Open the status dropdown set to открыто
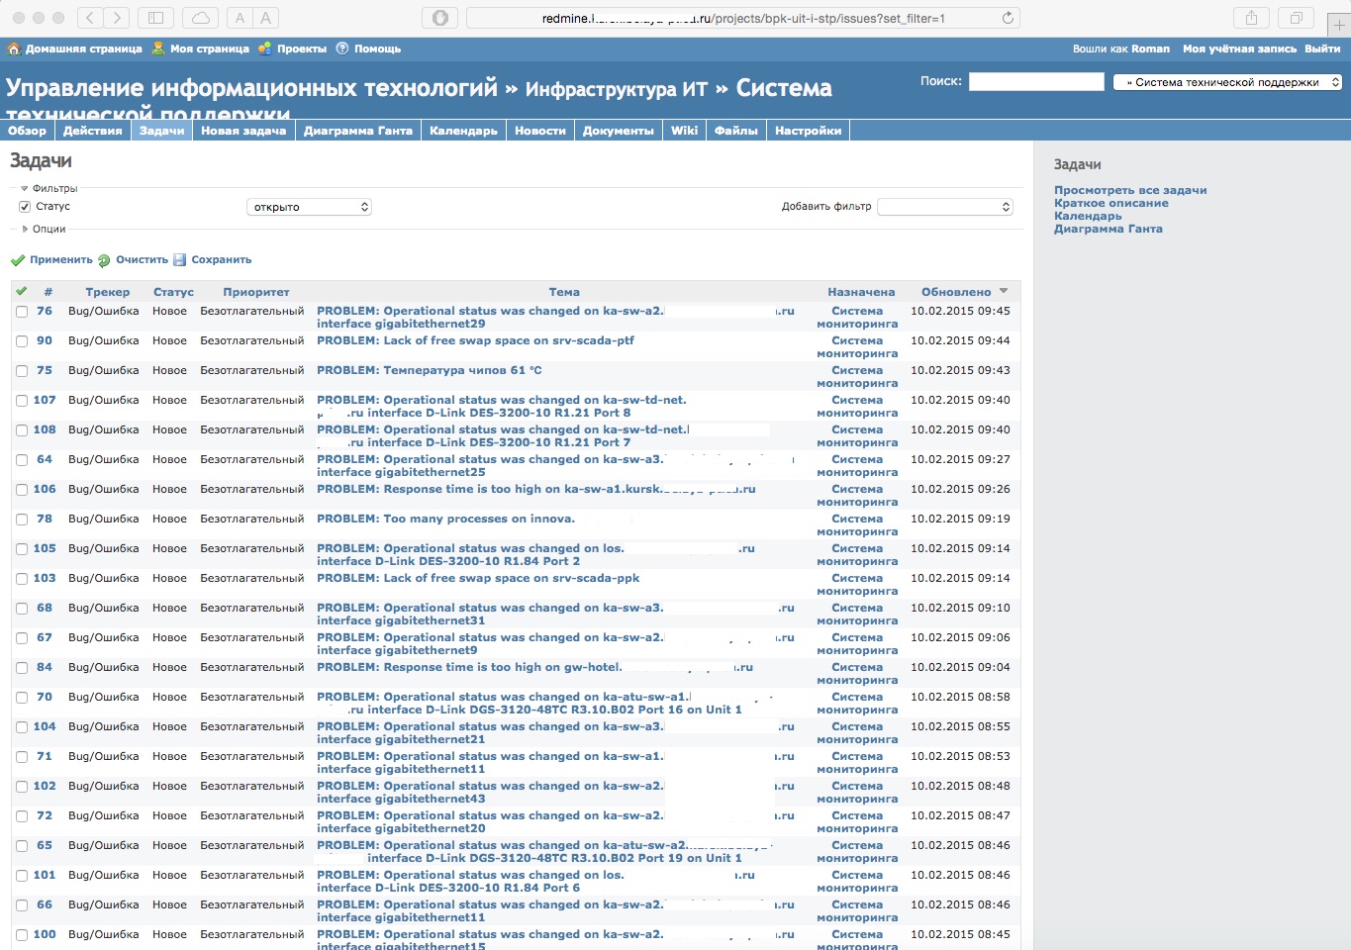The width and height of the screenshot is (1351, 950). 308,207
